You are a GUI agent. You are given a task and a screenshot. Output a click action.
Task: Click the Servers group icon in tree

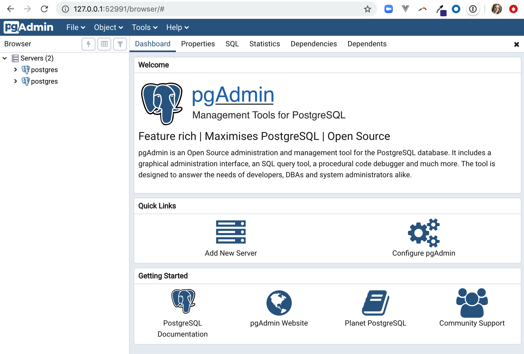[15, 58]
